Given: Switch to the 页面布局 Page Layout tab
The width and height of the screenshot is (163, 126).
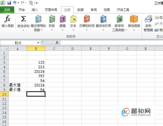Looking at the screenshot, I should (51, 10).
